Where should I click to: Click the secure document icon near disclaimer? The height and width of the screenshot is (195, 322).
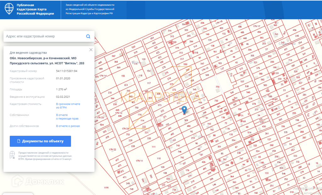(x=12, y=155)
